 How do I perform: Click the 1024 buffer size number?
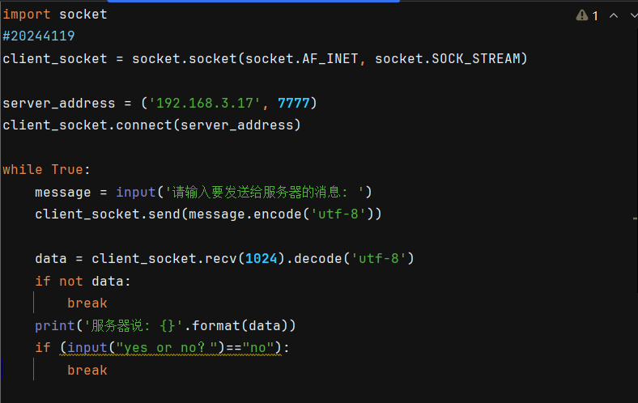click(262, 258)
